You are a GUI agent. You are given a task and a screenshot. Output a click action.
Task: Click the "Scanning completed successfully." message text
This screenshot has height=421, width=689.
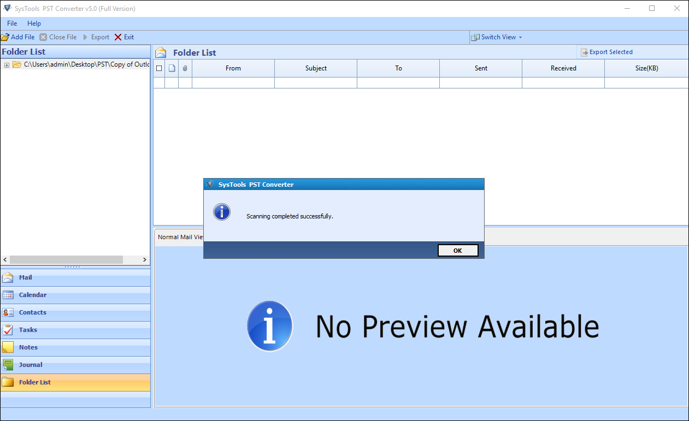point(290,216)
